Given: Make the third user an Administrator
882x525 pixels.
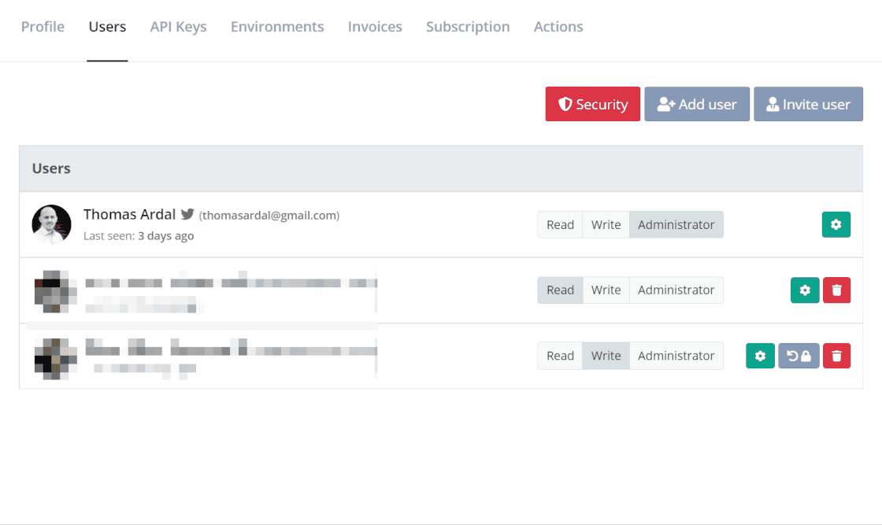Looking at the screenshot, I should coord(676,356).
